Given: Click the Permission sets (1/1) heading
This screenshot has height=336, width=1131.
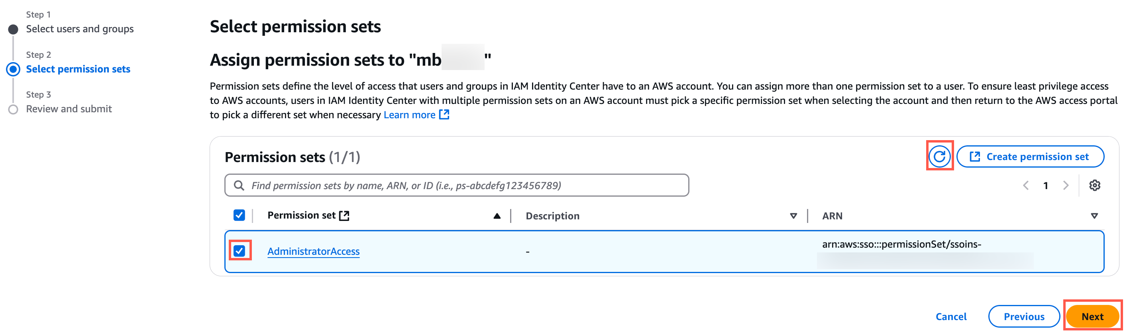Looking at the screenshot, I should pyautogui.click(x=292, y=157).
